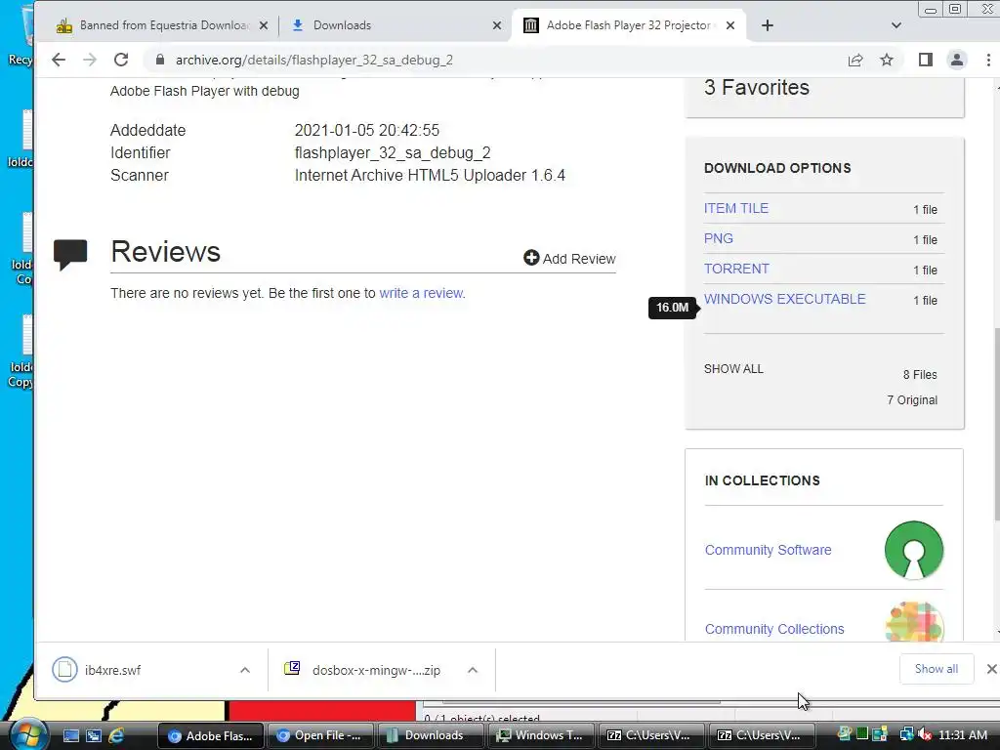Click Show all downloads button
Viewport: 1000px width, 750px height.
937,669
